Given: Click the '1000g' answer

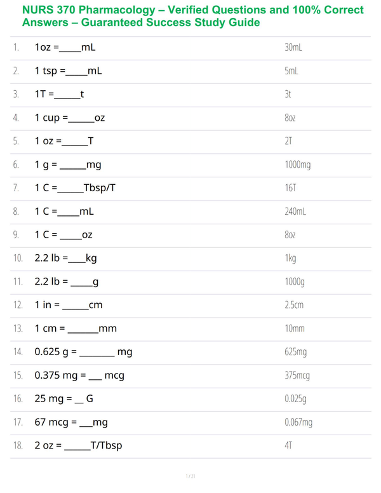Looking at the screenshot, I should [x=295, y=281].
